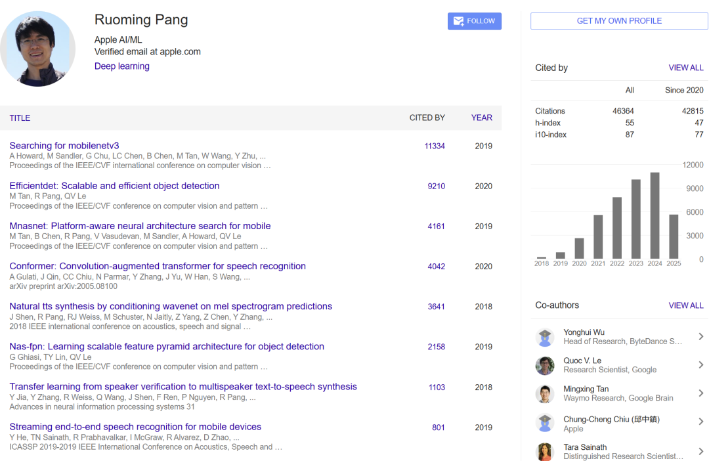The image size is (709, 461).
Task: Click Chung-Cheng Chiu's co-author avatar
Action: coord(545,423)
